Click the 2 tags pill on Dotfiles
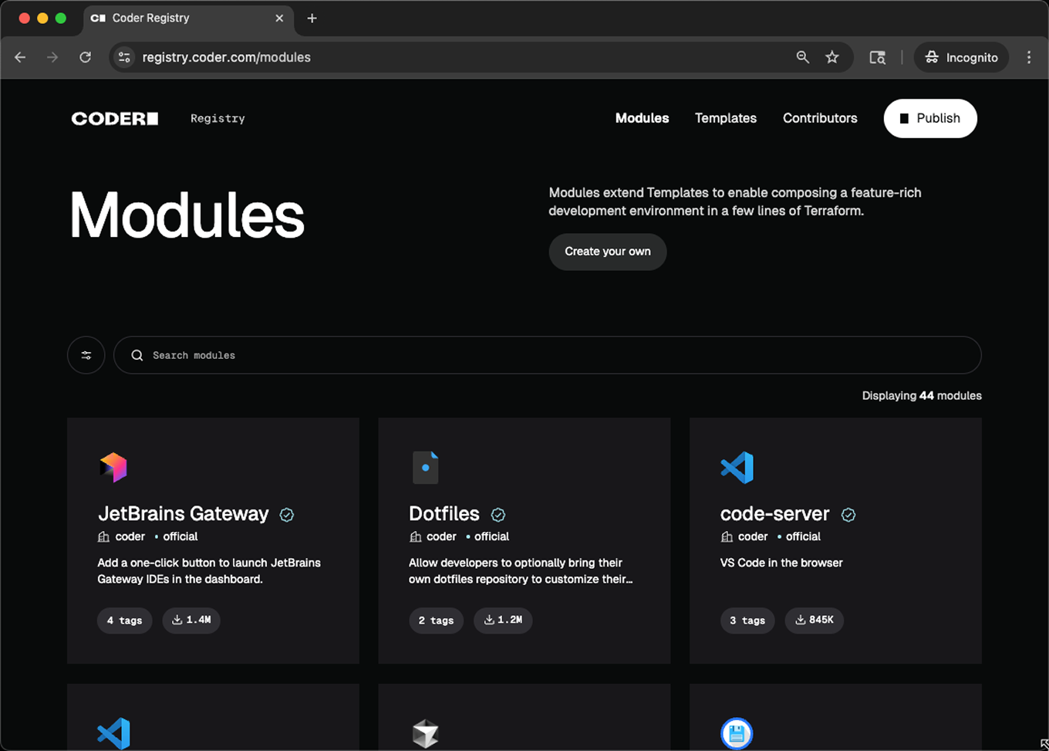Viewport: 1049px width, 751px height. (x=436, y=621)
